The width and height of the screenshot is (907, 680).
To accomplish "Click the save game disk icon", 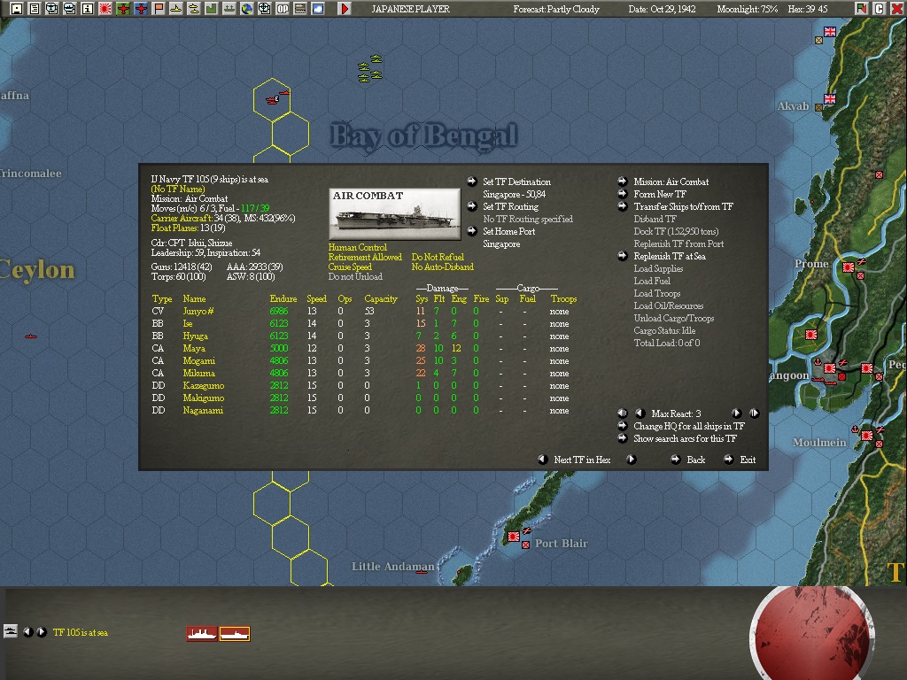I will [x=17, y=9].
